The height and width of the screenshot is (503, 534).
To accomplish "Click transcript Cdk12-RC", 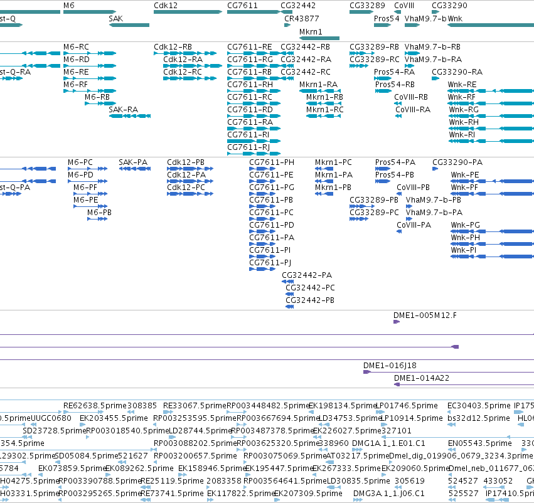I will [x=190, y=78].
